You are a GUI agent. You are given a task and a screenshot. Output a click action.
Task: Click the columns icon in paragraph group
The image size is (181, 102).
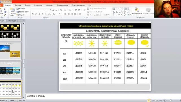click(x=80, y=14)
